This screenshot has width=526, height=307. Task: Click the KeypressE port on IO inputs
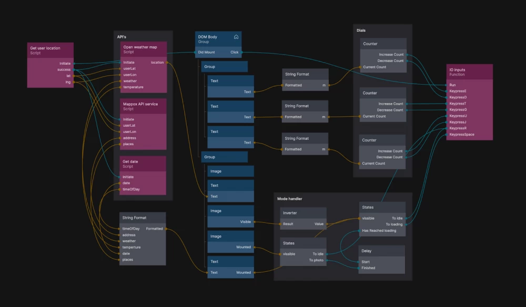pos(458,91)
